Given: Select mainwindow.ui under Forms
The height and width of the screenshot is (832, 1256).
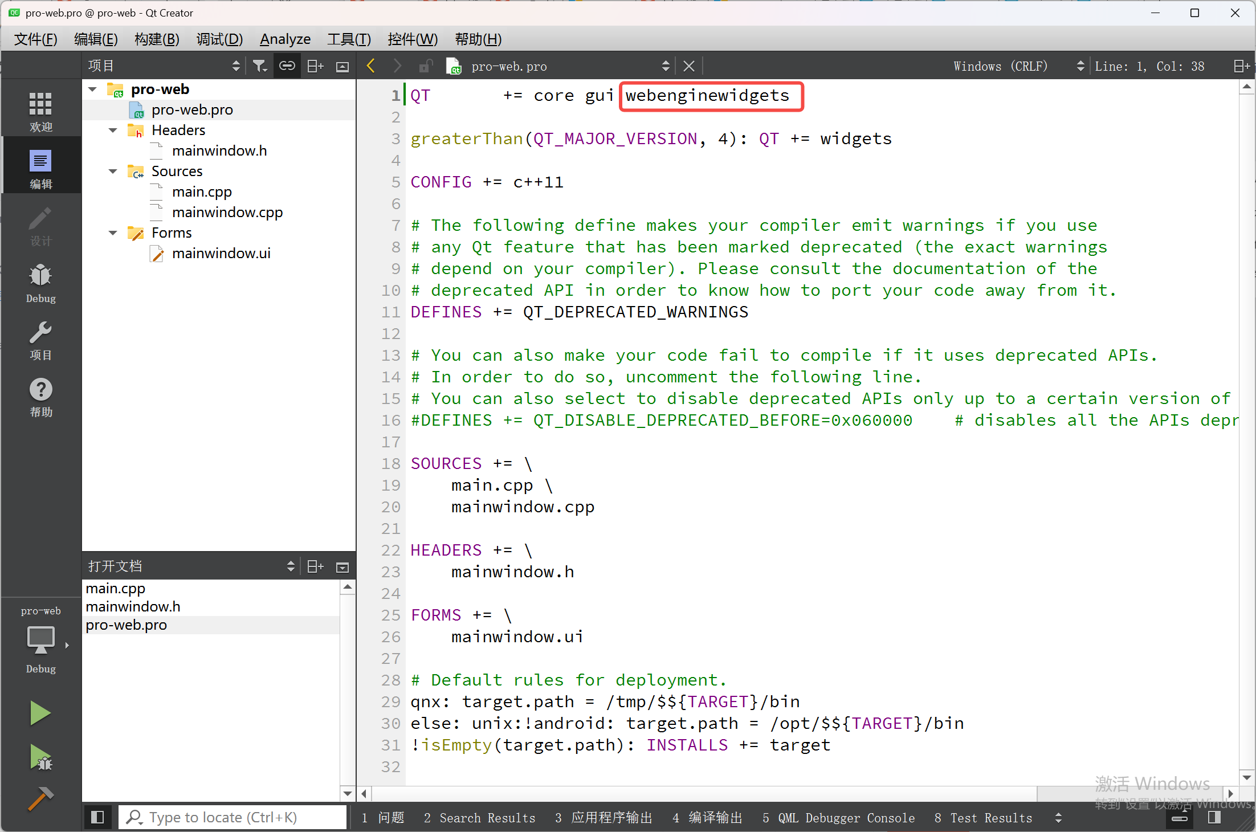Looking at the screenshot, I should pos(221,254).
